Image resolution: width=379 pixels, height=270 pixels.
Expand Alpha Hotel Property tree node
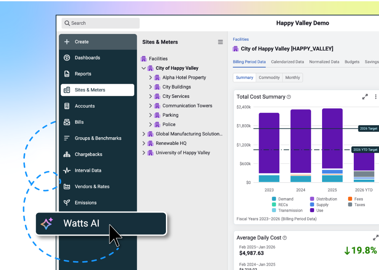[150, 77]
